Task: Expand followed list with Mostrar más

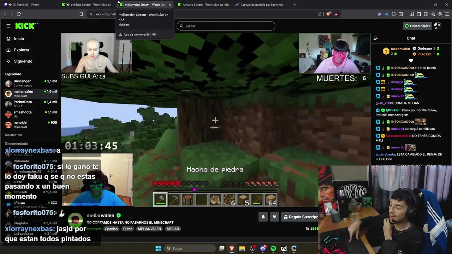Action: [x=14, y=135]
